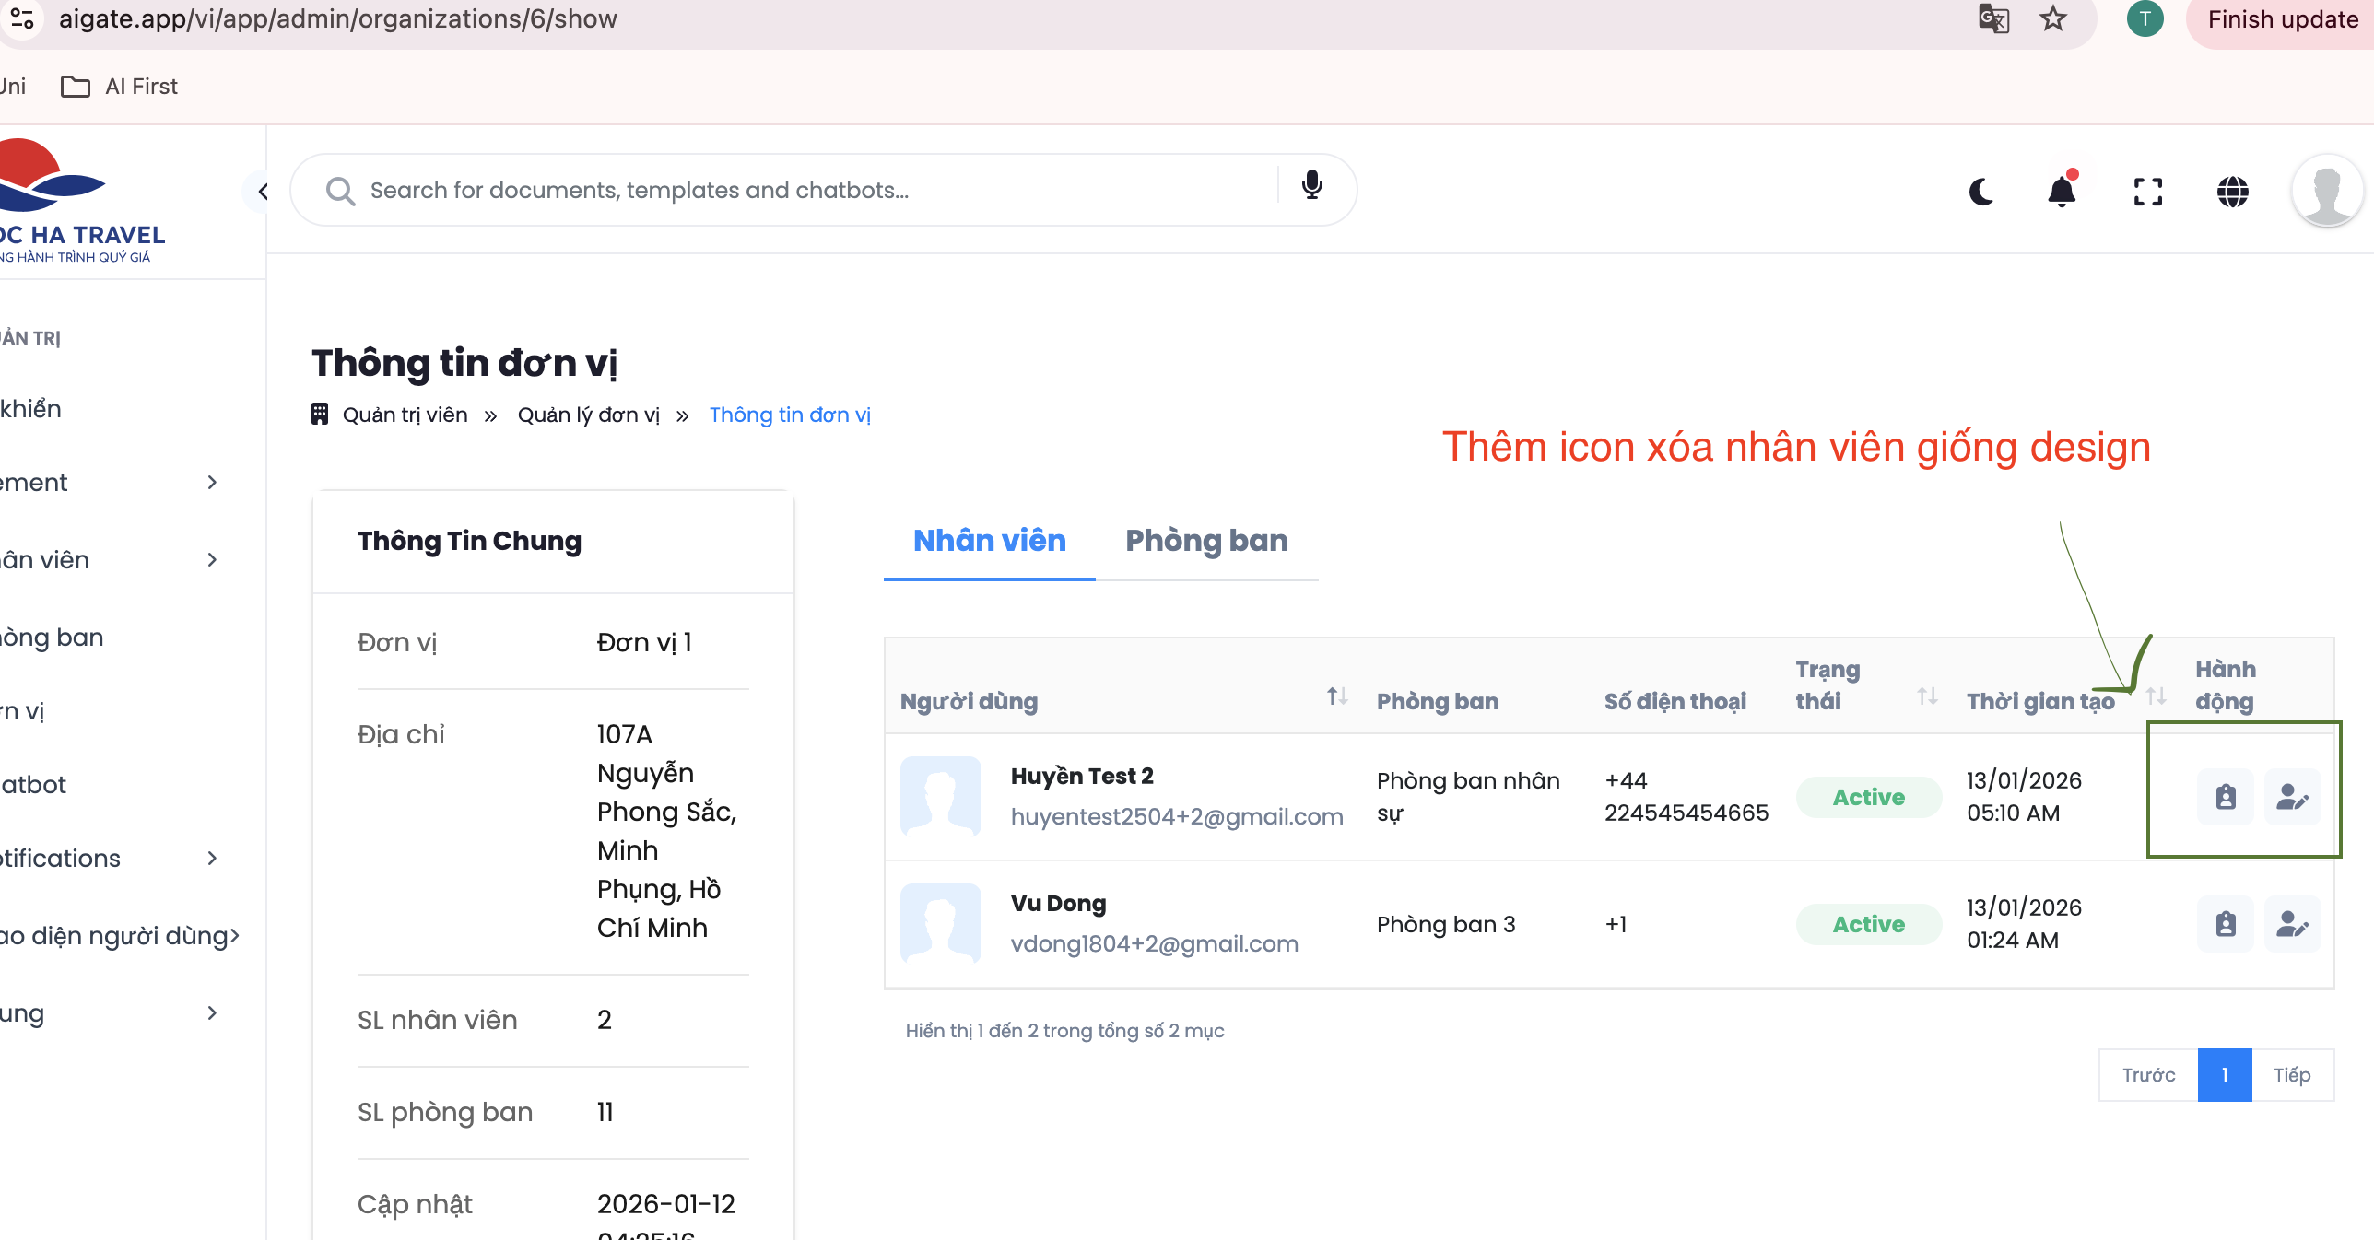
Task: Switch to Phòng ban tab
Action: pyautogui.click(x=1206, y=541)
